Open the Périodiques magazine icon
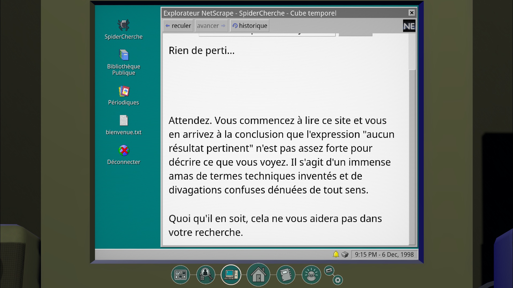Screen dimensions: 513x288 (124, 92)
